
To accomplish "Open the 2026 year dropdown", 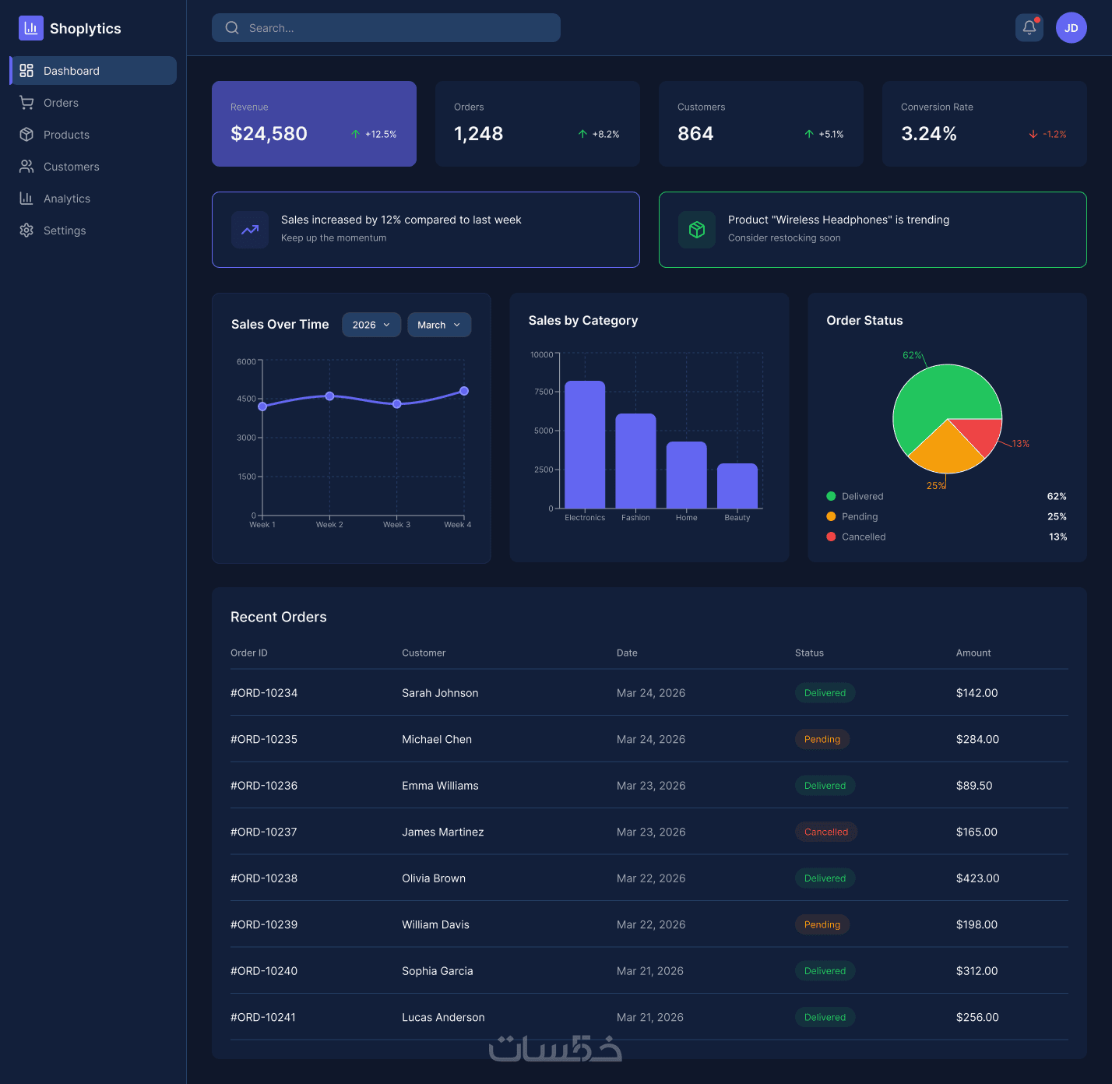I will [371, 325].
